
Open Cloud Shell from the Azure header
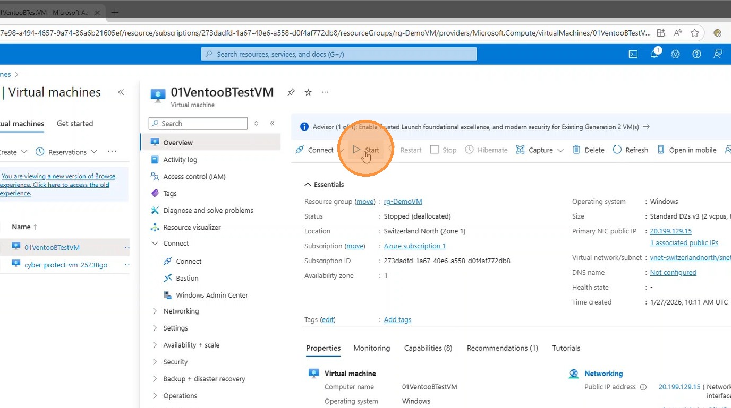(633, 54)
